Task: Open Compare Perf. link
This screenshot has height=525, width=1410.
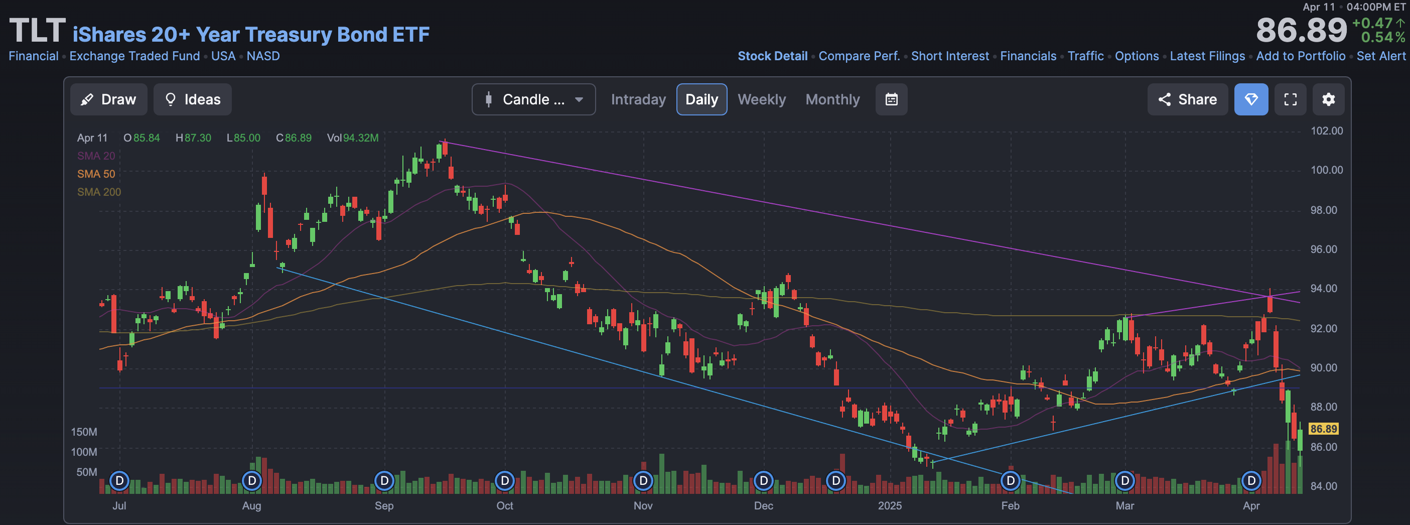Action: pos(859,56)
